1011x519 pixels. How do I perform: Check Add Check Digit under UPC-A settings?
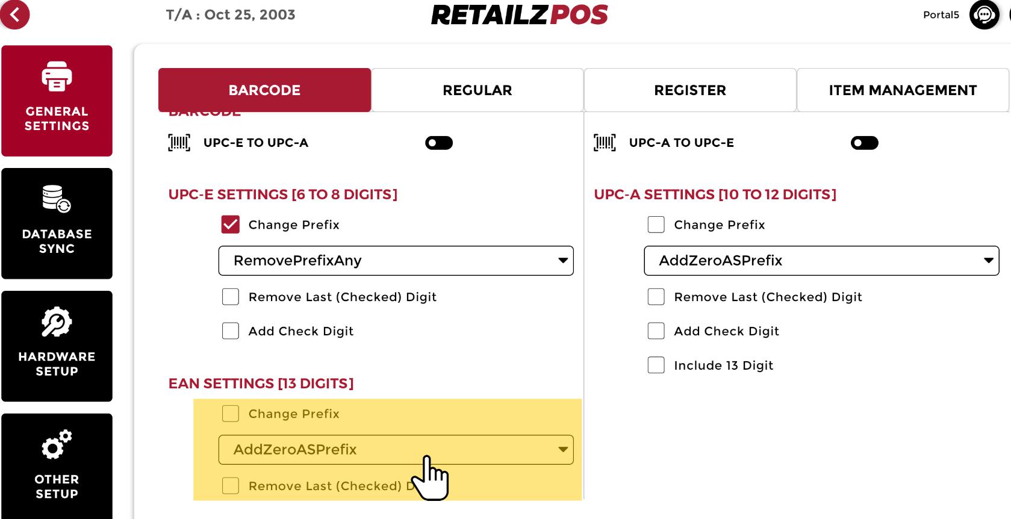[x=656, y=331]
